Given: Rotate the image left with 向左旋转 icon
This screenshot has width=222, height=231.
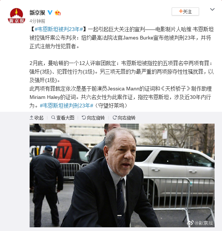Looking at the screenshot, I should pyautogui.click(x=84, y=118).
